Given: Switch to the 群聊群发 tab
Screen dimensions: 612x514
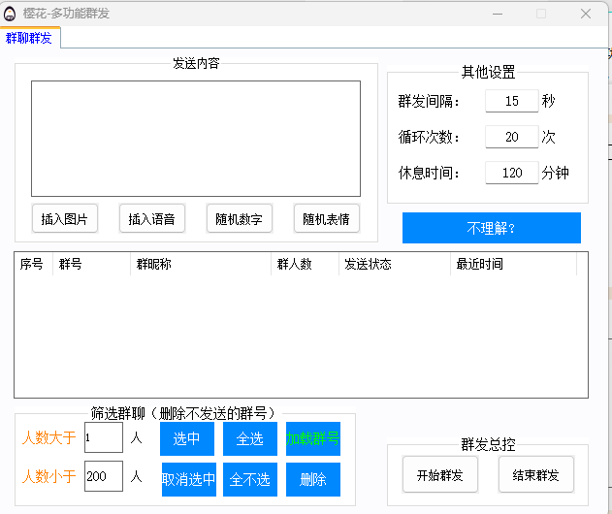Looking at the screenshot, I should coord(29,38).
